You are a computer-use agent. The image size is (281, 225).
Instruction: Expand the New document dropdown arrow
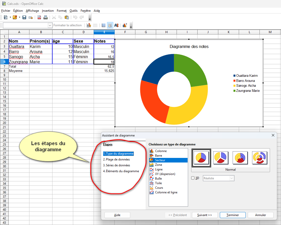[x=10, y=17]
